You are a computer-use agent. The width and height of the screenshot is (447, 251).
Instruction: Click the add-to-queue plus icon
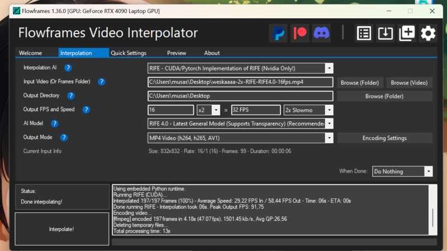pyautogui.click(x=407, y=34)
